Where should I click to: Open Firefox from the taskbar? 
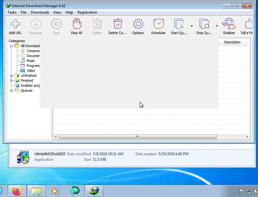(x=17, y=191)
